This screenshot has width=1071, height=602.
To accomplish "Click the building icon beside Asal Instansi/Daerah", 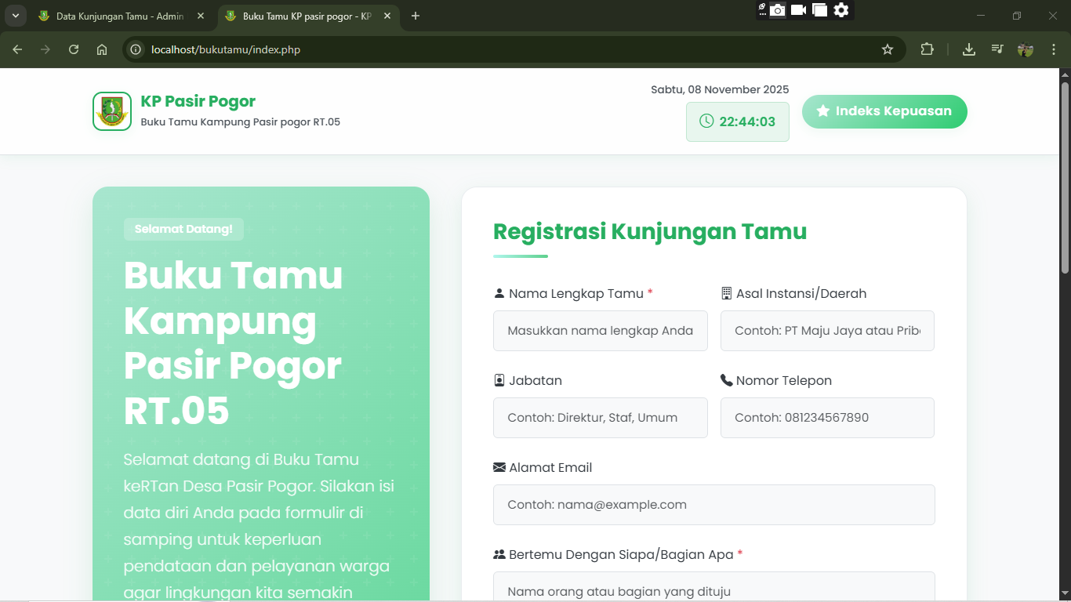I will point(725,292).
